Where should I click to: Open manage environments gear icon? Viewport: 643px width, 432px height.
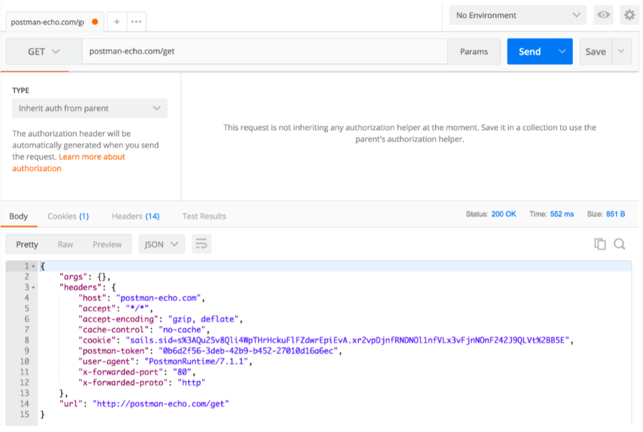[x=630, y=16]
